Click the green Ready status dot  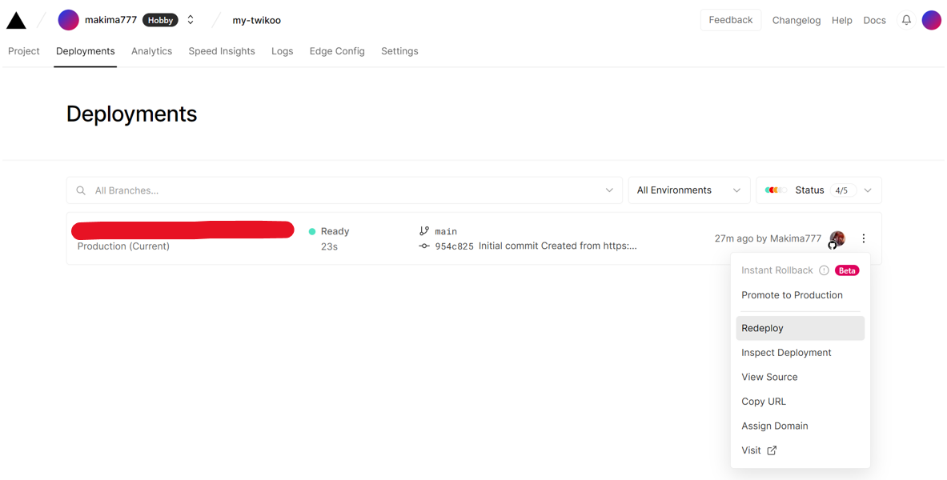312,231
